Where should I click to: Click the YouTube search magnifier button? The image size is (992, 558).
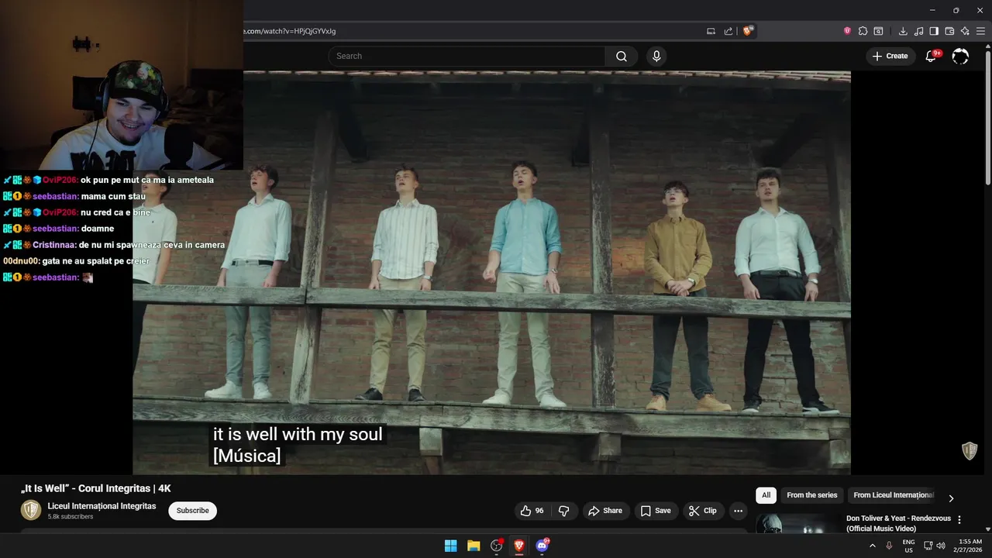click(622, 56)
